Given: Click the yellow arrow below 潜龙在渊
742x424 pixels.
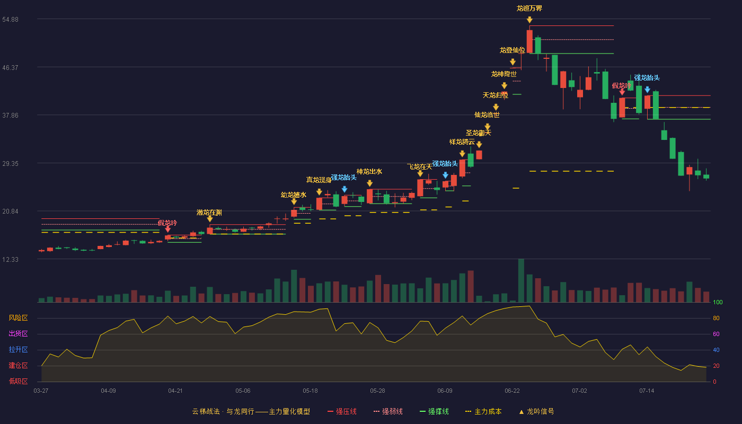Looking at the screenshot, I should [x=210, y=219].
